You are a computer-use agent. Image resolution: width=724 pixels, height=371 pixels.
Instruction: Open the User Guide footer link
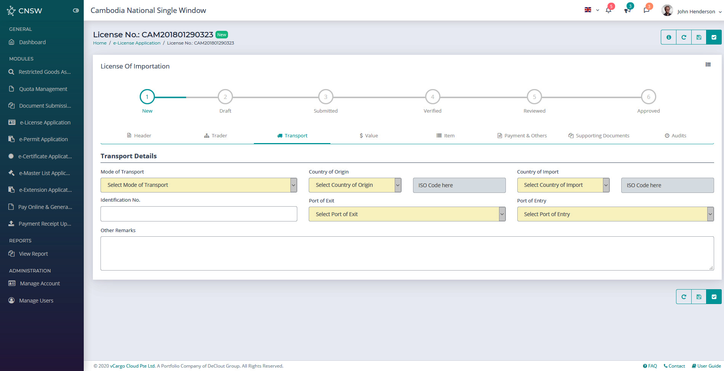pos(706,366)
